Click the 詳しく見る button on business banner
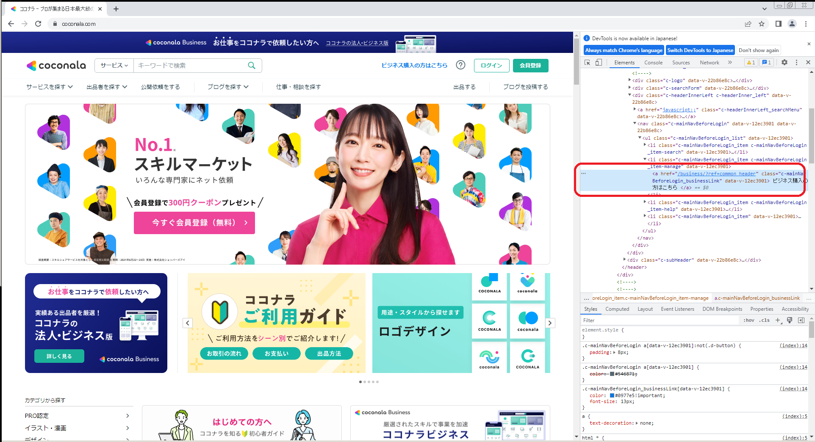 pyautogui.click(x=59, y=356)
